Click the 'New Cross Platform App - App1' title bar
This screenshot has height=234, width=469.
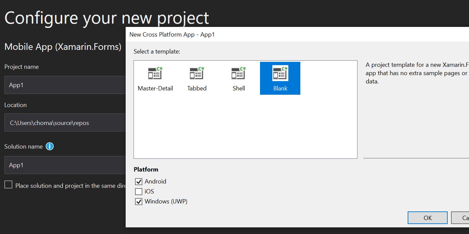297,35
